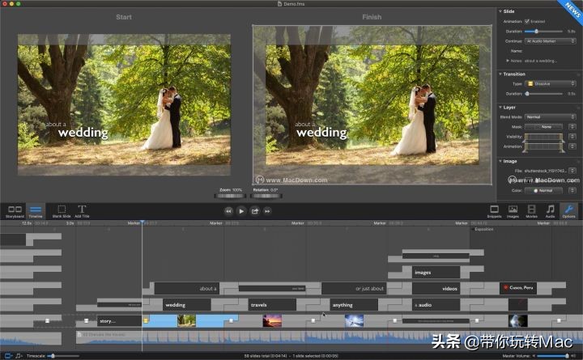Adjust the Transition Duration slider
The width and height of the screenshot is (583, 360).
click(543, 94)
